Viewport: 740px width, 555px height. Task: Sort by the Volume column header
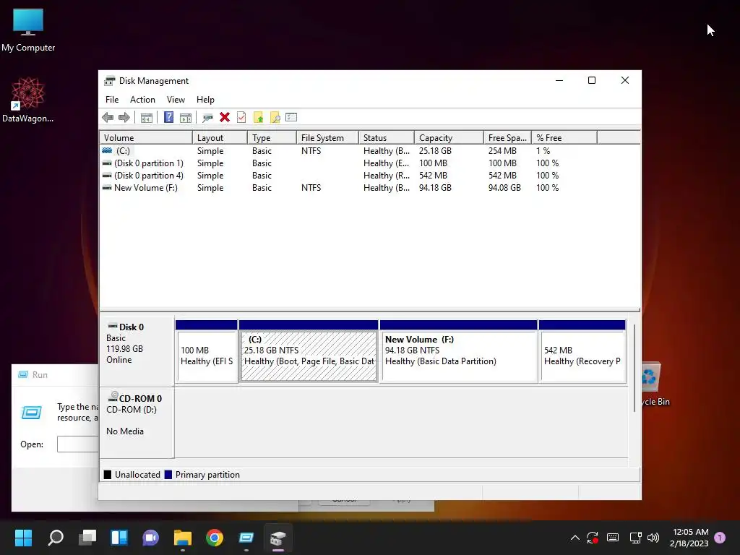(x=146, y=138)
